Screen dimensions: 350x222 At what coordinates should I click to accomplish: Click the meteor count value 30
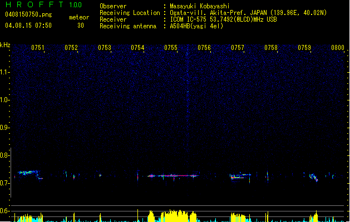pos(81,26)
